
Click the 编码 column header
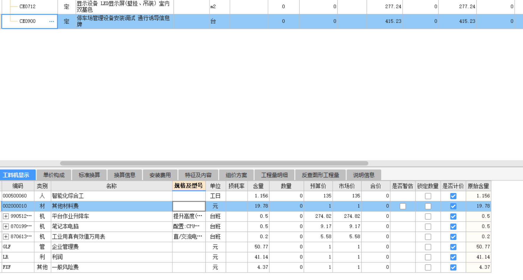pyautogui.click(x=18, y=186)
